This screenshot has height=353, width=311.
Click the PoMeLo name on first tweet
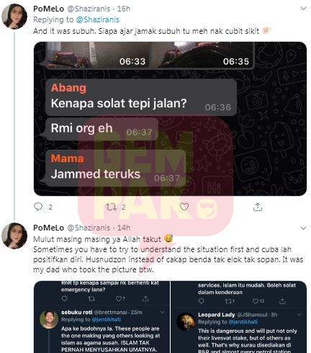pos(49,9)
